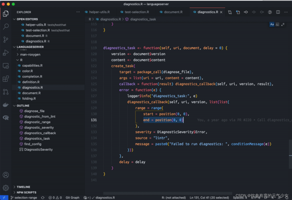The width and height of the screenshot is (292, 200).
Task: Open the Run and Debug view icon
Action: 5,53
